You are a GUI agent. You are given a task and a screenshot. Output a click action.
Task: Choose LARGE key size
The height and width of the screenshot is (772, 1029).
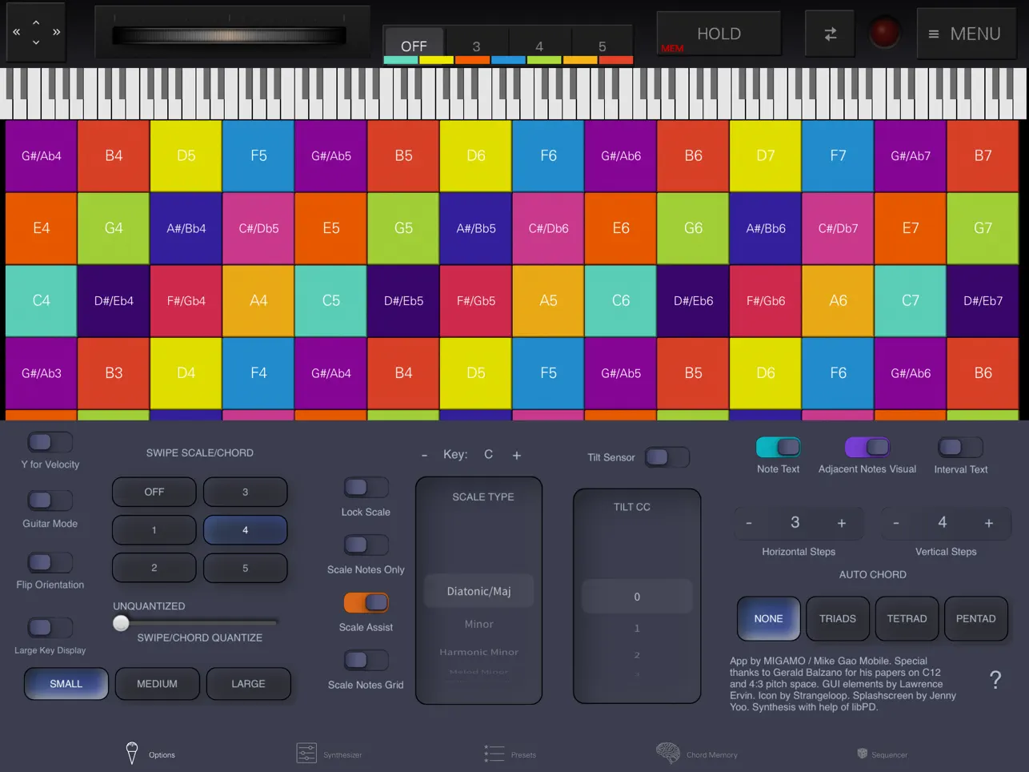point(248,684)
